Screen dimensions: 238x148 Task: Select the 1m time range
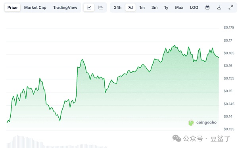click(142, 8)
